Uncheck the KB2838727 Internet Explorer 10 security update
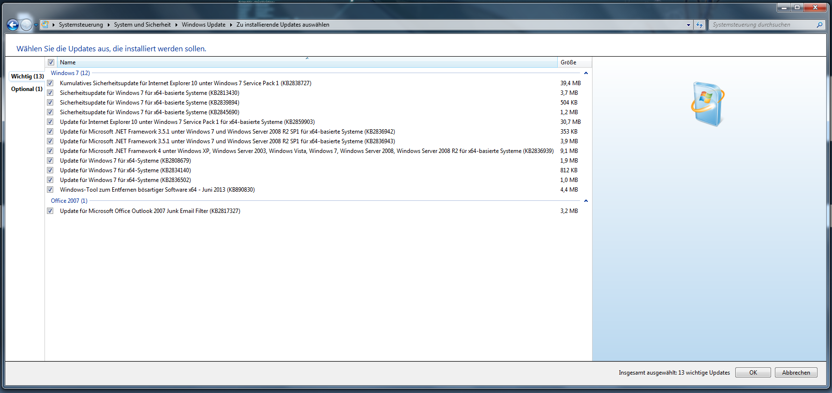This screenshot has height=393, width=832. pyautogui.click(x=50, y=83)
